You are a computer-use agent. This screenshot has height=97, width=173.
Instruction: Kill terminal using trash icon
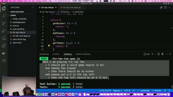[x=162, y=54]
